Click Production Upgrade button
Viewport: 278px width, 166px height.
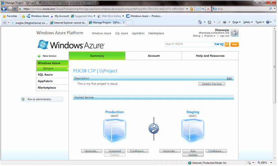coord(92,151)
